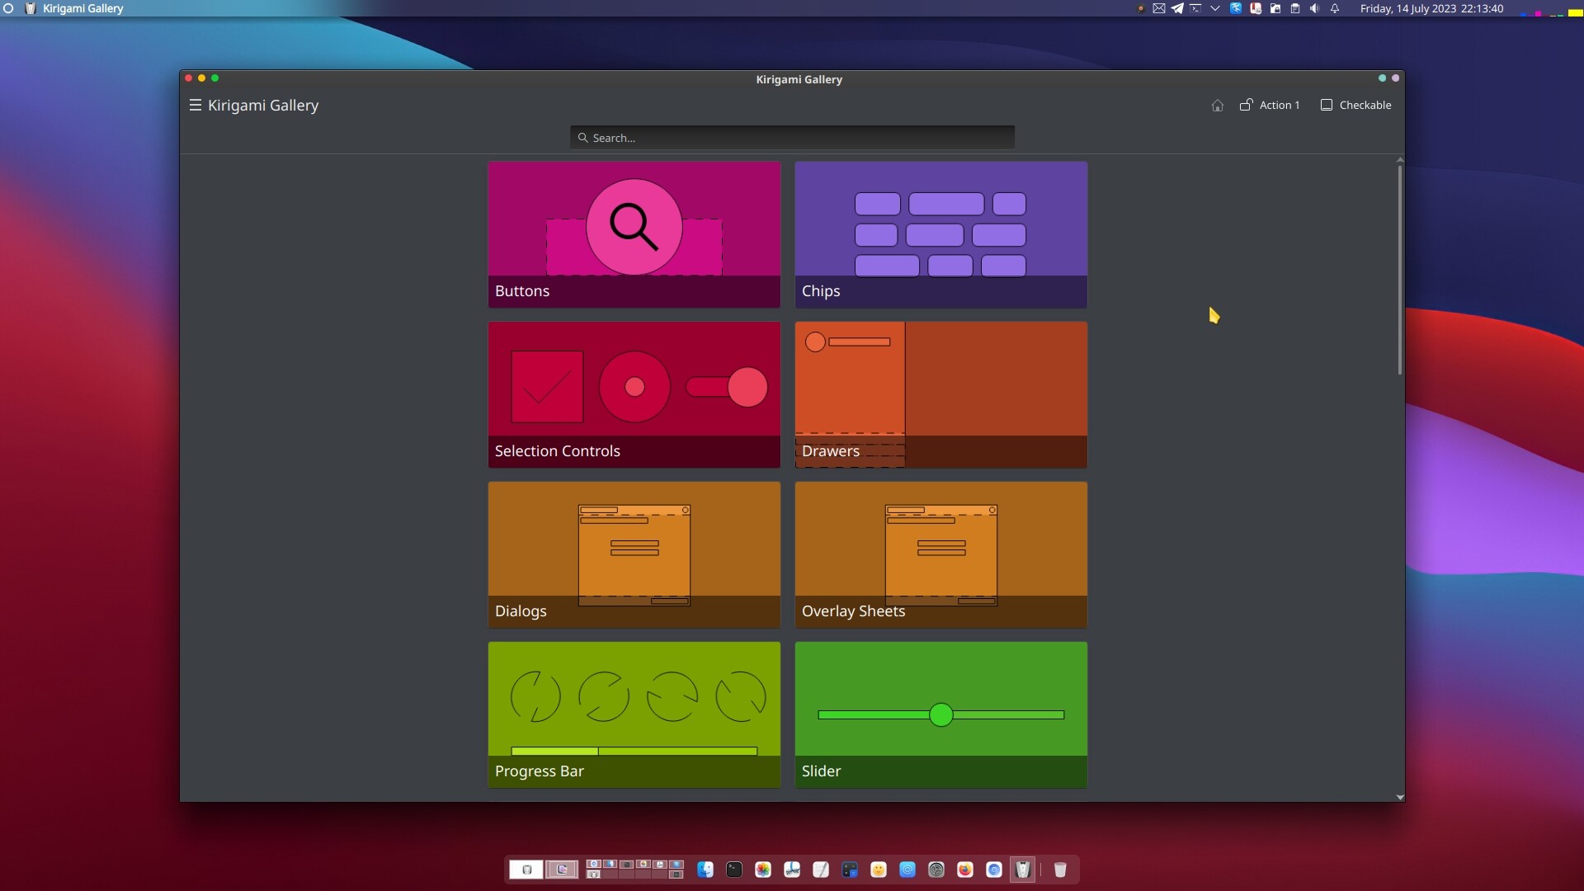The width and height of the screenshot is (1584, 891).
Task: Open the dictionary tray icon
Action: pyautogui.click(x=1256, y=8)
